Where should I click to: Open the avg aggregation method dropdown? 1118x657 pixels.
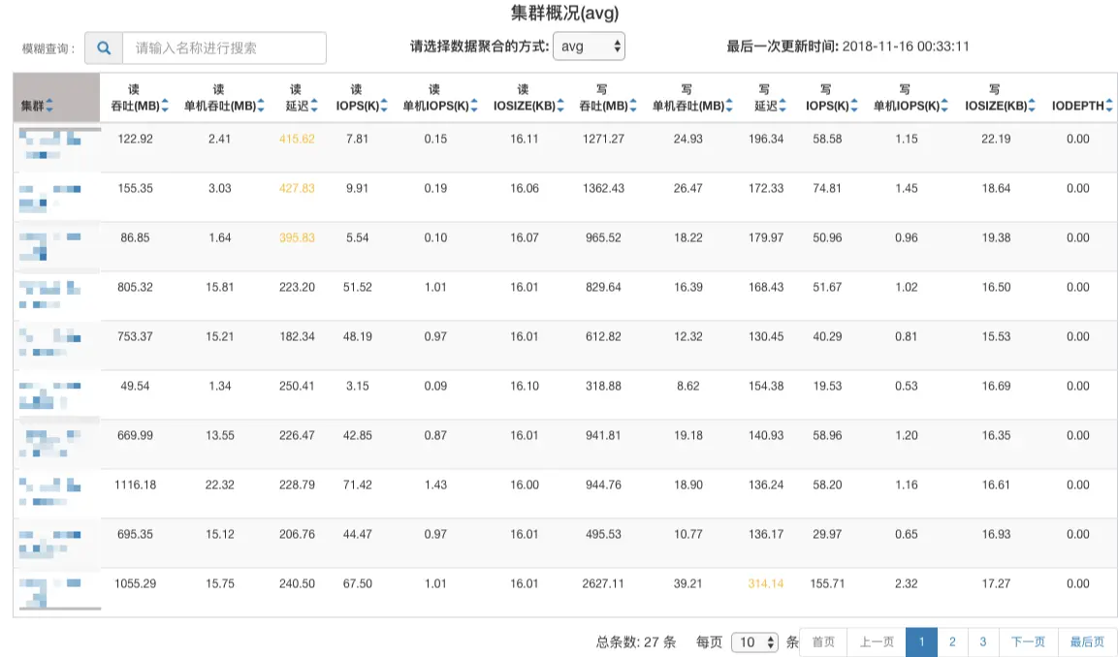[x=589, y=47]
